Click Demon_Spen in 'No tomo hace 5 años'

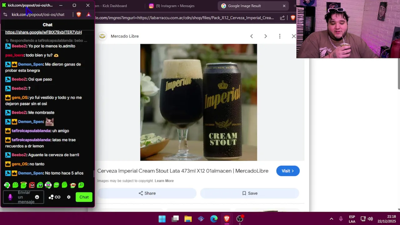[x=31, y=173]
